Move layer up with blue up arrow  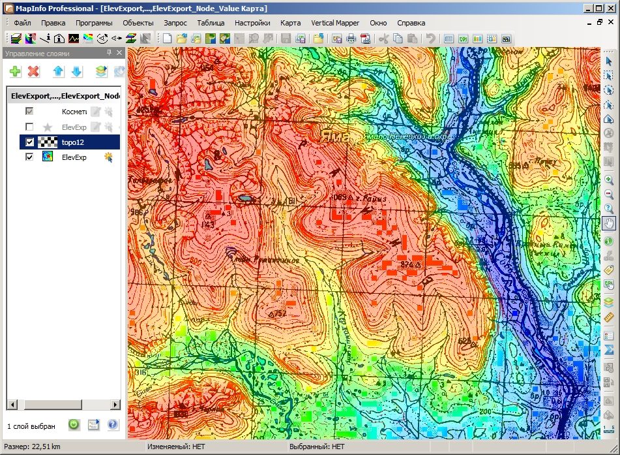tap(58, 71)
